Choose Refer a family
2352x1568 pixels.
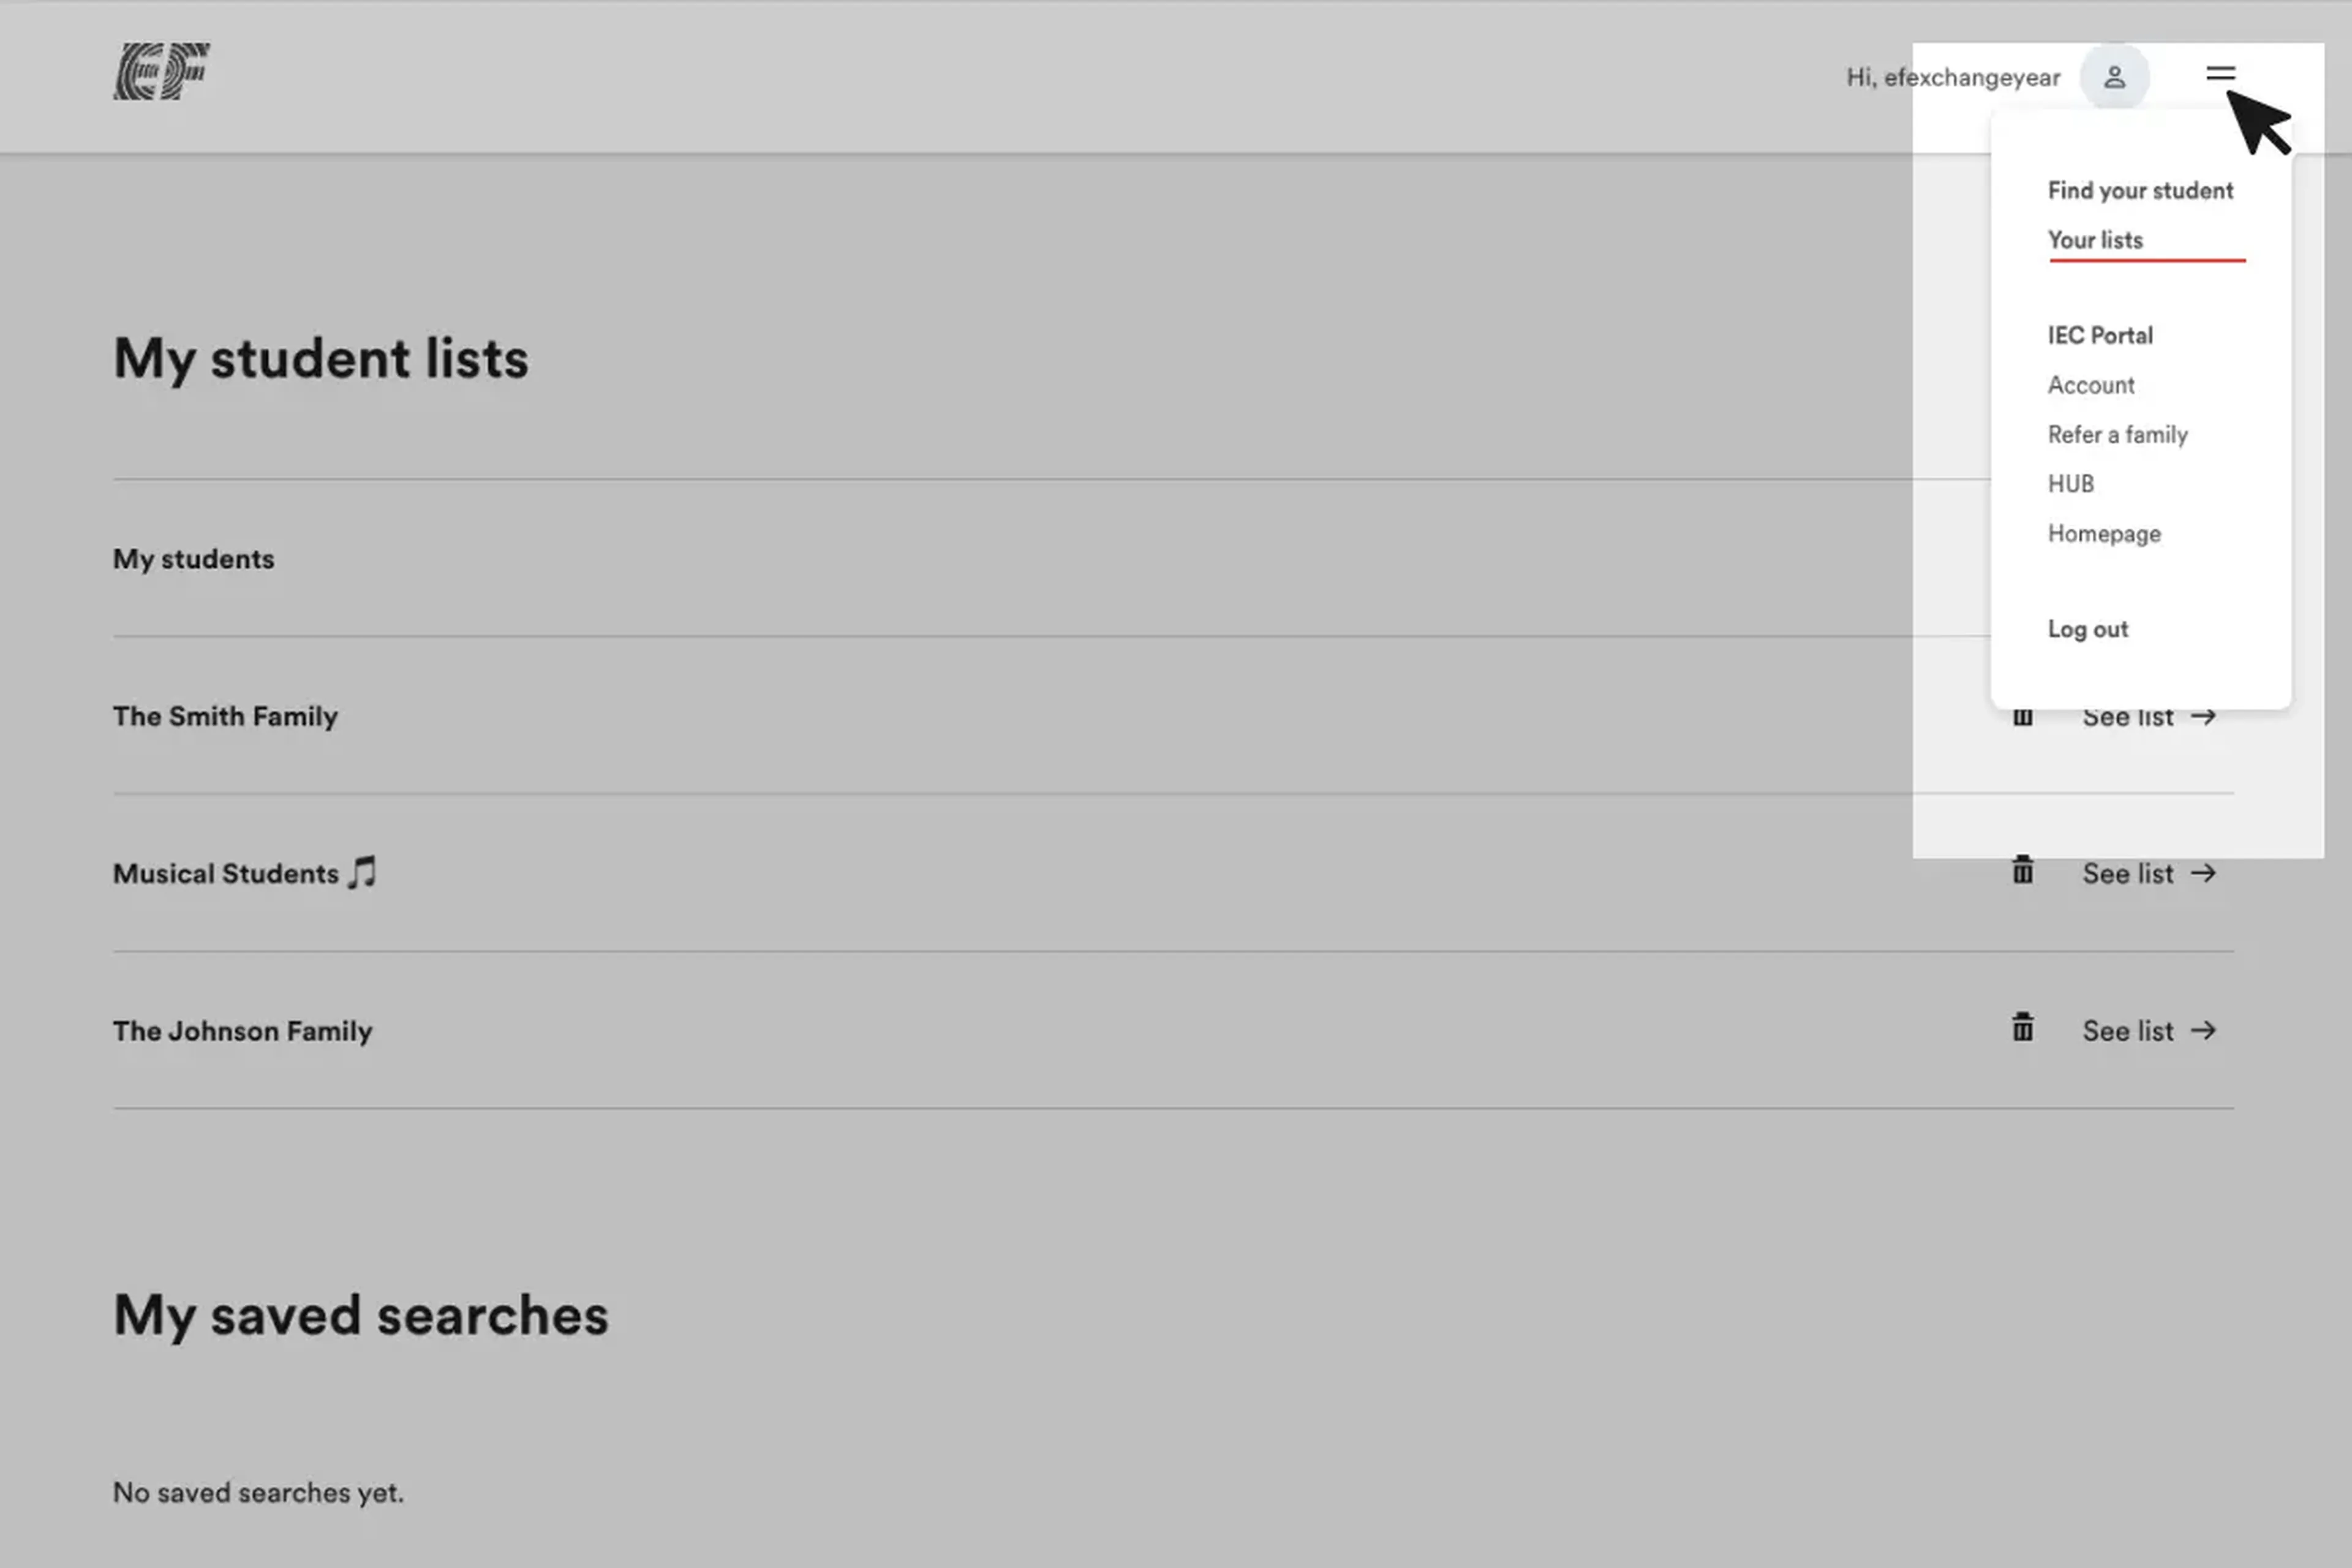(2117, 434)
